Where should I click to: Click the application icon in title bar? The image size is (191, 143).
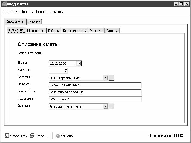click(x=4, y=4)
